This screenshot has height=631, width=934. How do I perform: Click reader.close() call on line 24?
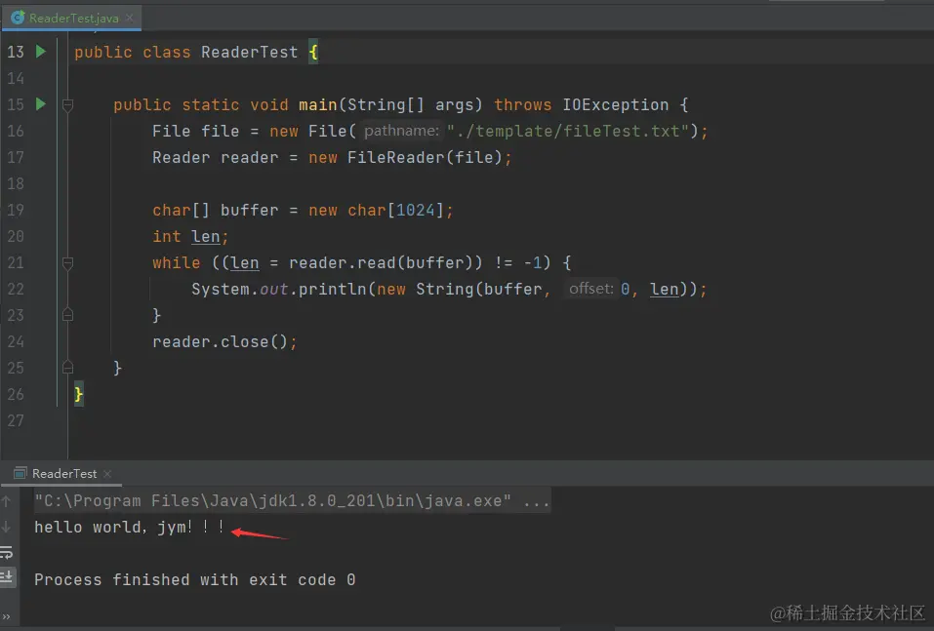(x=220, y=341)
